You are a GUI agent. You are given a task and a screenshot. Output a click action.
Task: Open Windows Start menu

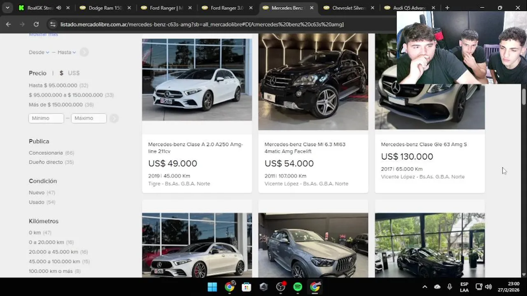[212, 287]
